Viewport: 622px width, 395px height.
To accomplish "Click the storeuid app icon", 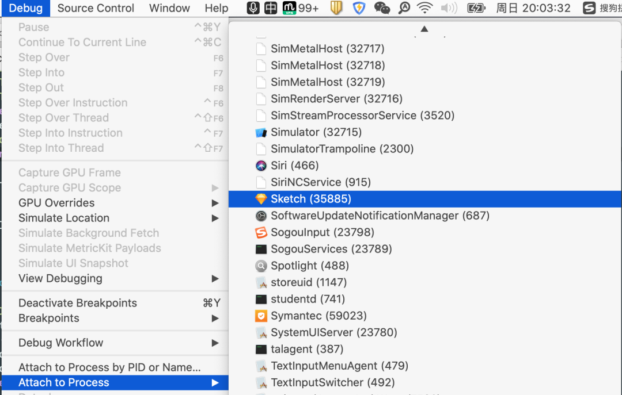I will coord(261,282).
